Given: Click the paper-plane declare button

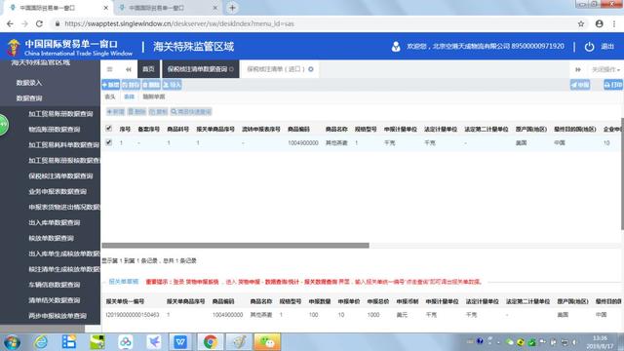Looking at the screenshot, I should pyautogui.click(x=580, y=85).
